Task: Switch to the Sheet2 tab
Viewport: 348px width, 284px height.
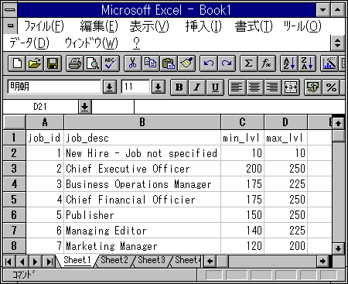Action: click(114, 260)
